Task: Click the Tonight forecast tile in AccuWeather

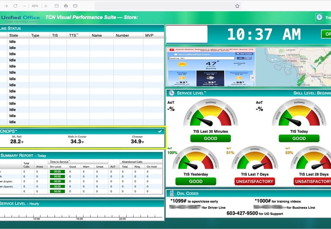Action: [x=210, y=78]
